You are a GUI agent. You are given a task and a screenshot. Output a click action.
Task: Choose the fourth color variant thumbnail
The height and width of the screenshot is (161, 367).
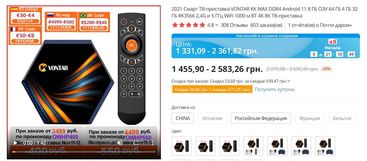[x=253, y=146]
